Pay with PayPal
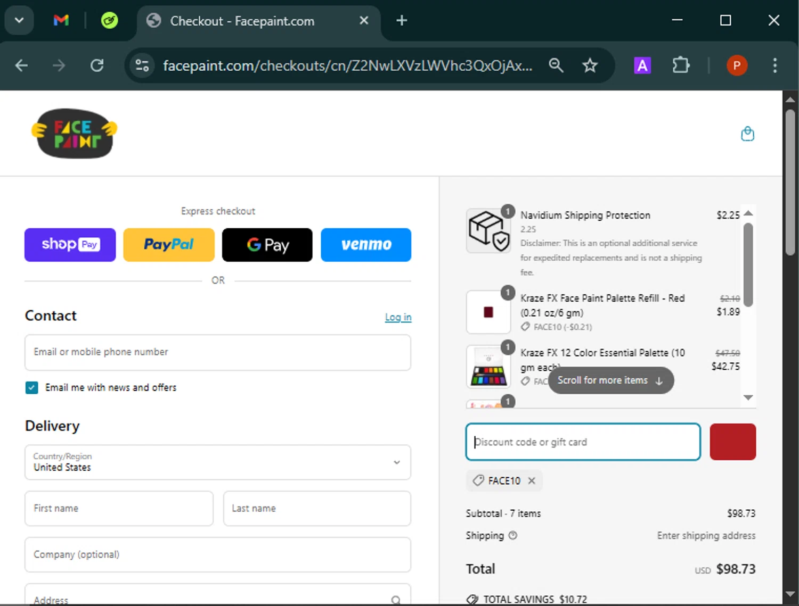Screen dimensions: 799x606 169,245
